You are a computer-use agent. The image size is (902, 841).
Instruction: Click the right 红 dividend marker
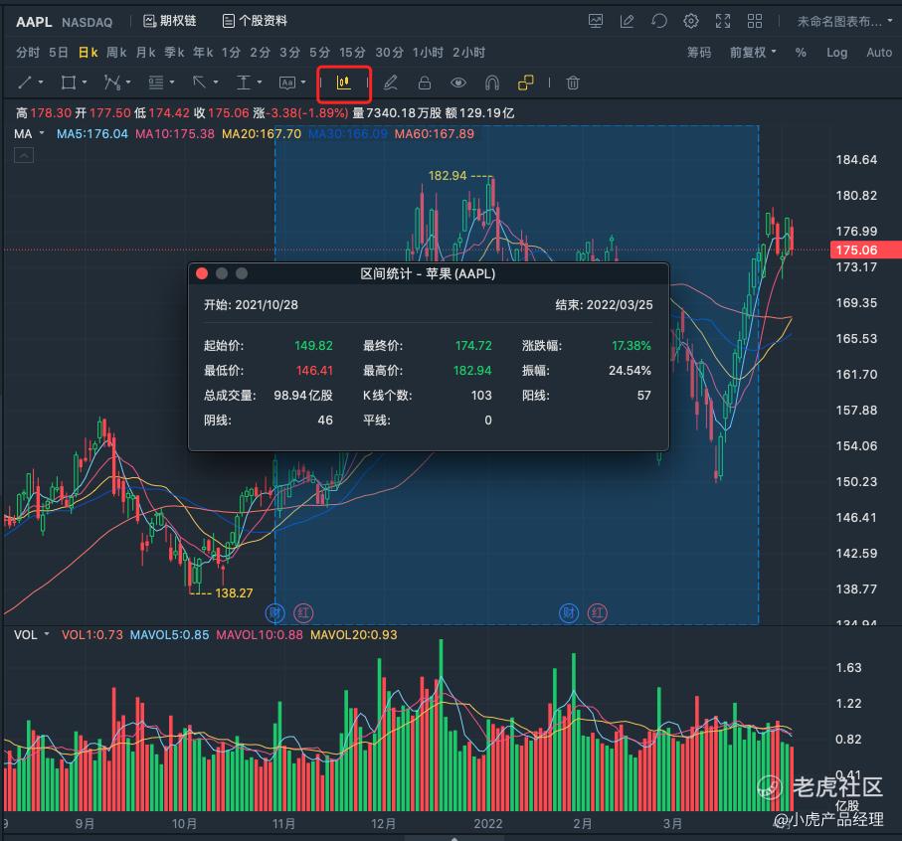(598, 612)
